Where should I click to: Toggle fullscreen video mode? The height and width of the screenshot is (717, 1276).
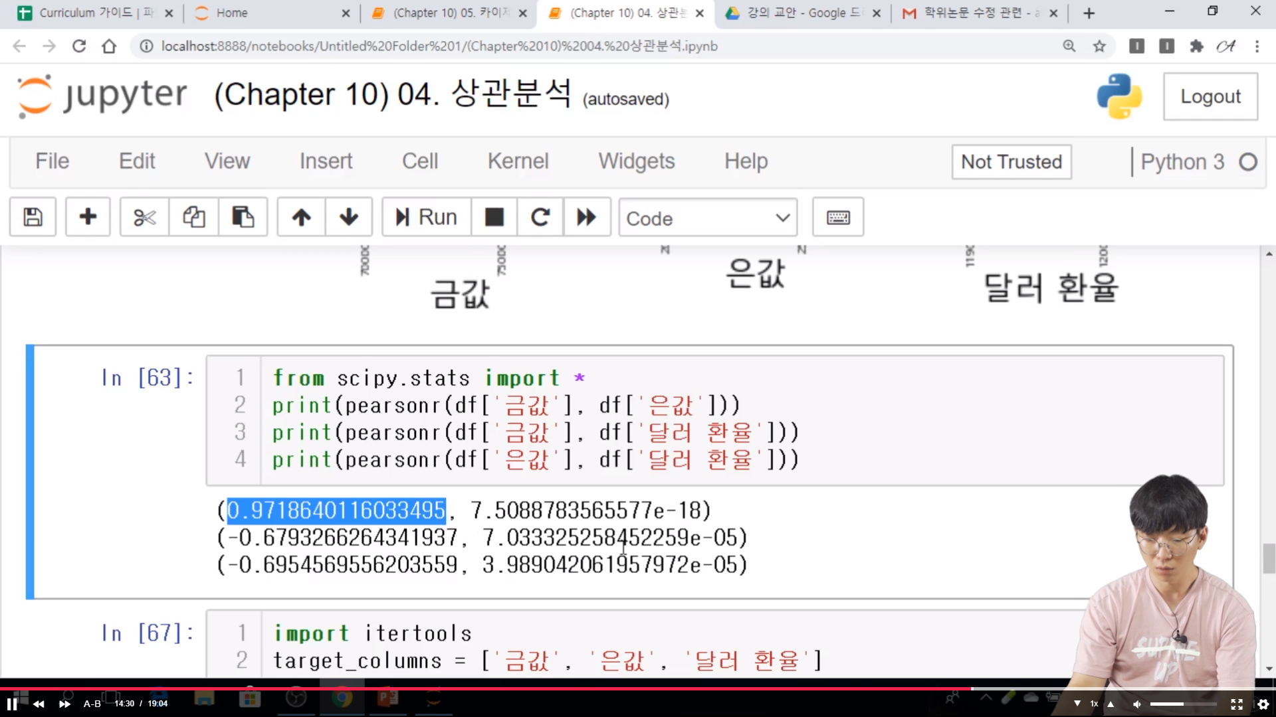click(x=1236, y=704)
